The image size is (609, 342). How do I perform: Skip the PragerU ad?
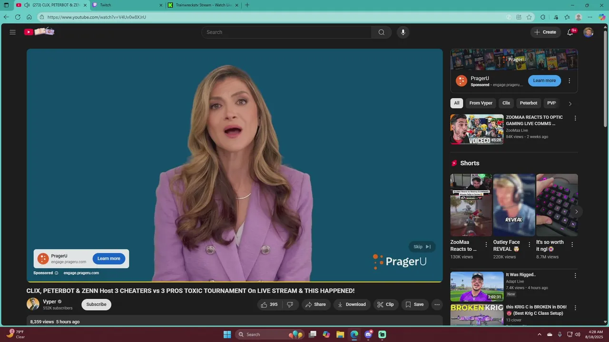click(x=422, y=247)
